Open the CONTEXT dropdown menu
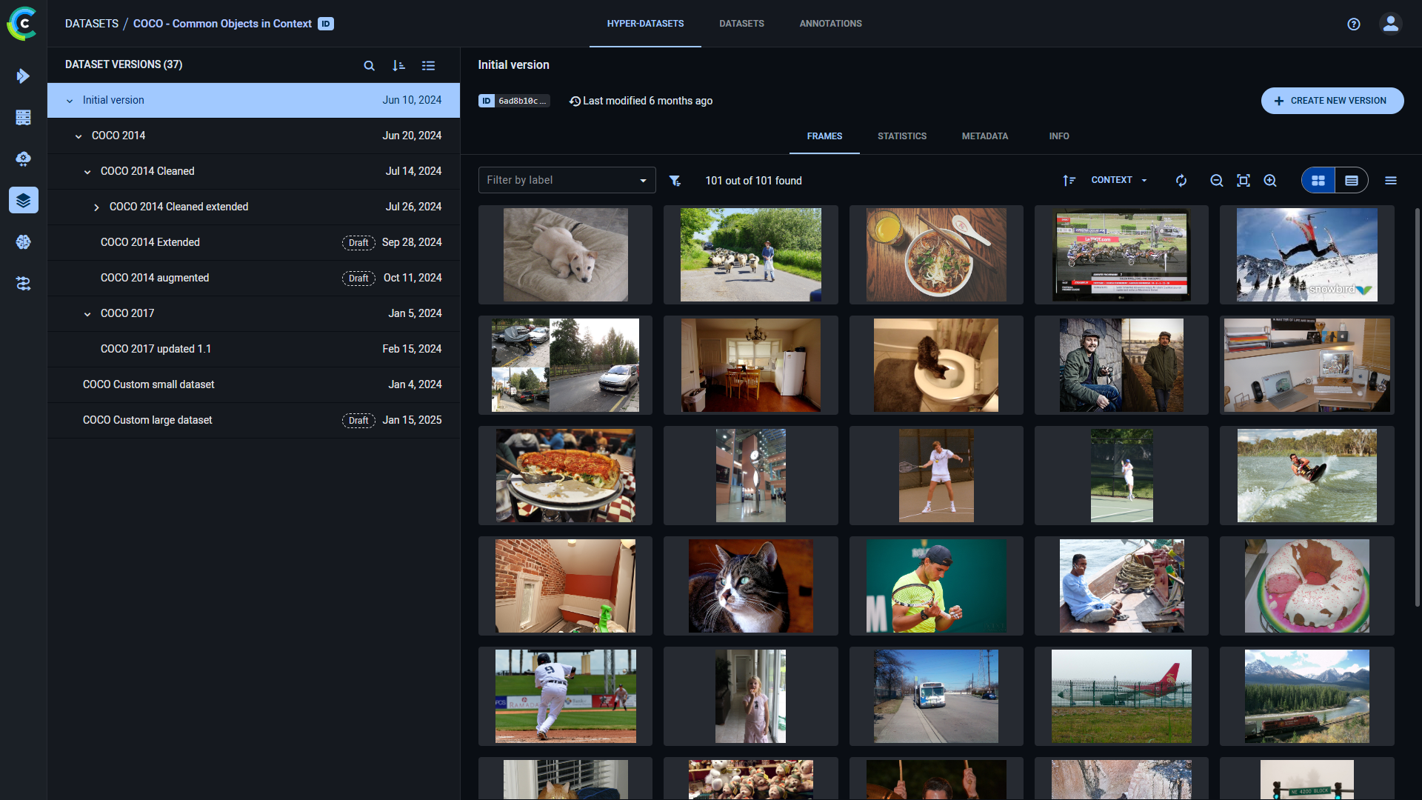Image resolution: width=1422 pixels, height=800 pixels. click(x=1118, y=180)
